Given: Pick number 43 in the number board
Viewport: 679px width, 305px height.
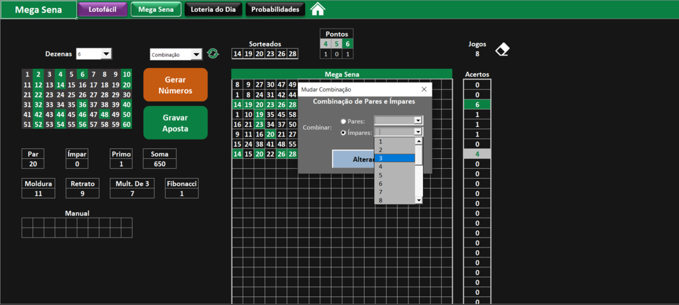Looking at the screenshot, I should 49,114.
